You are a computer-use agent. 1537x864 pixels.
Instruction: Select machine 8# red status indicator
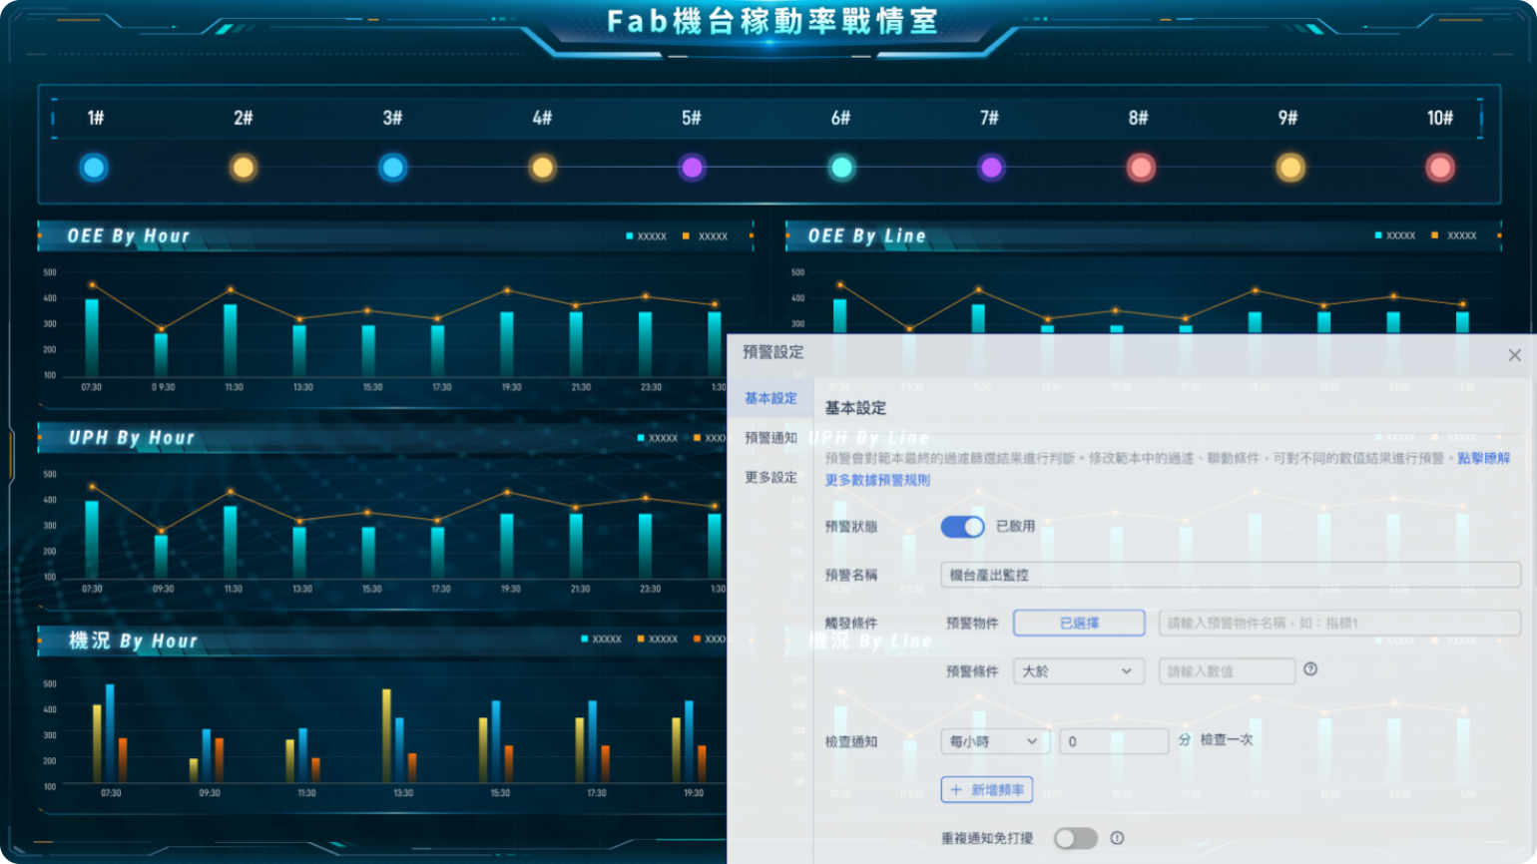(1141, 168)
